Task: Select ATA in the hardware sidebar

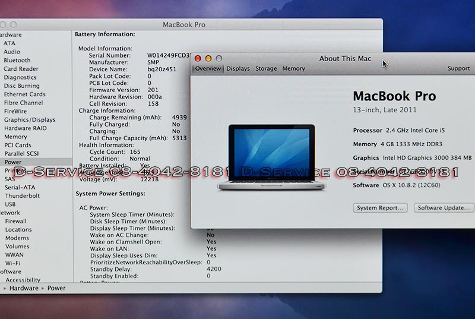Action: (x=9, y=43)
